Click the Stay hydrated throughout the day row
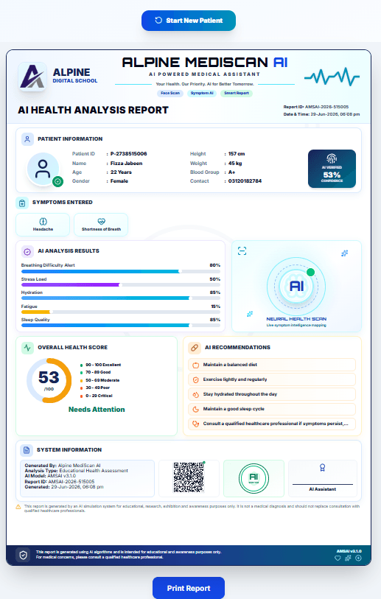Image resolution: width=381 pixels, height=599 pixels. 272,394
